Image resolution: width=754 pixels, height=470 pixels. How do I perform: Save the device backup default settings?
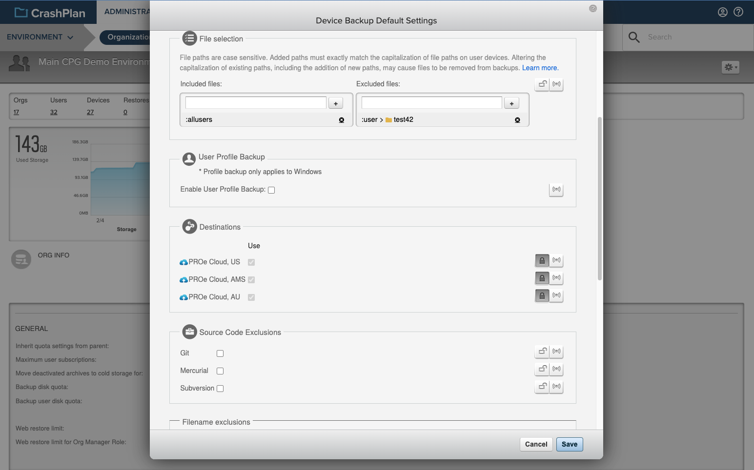pyautogui.click(x=570, y=444)
